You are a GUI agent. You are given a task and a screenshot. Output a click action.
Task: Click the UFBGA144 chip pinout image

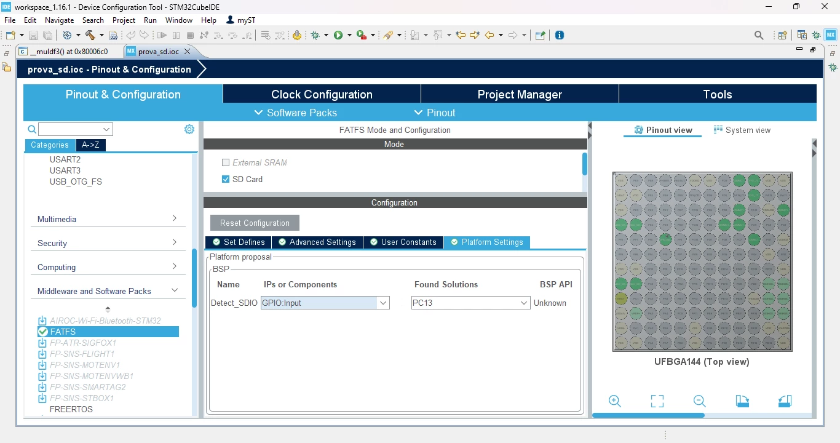pyautogui.click(x=702, y=261)
